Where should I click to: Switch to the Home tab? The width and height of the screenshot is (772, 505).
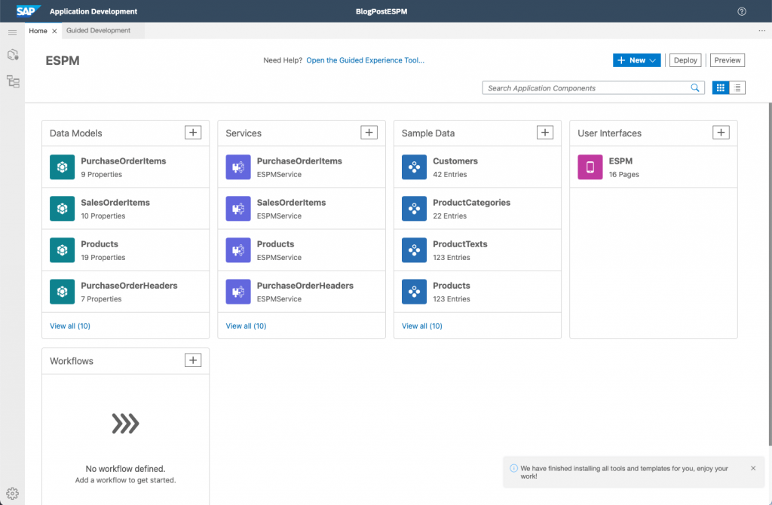click(38, 30)
